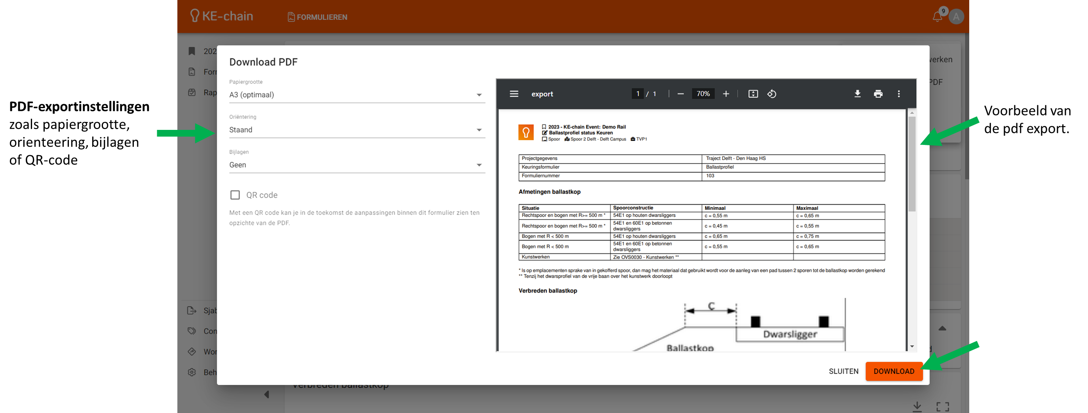Image resolution: width=1088 pixels, height=413 pixels.
Task: Open the PDF viewer more actions menu
Action: click(x=899, y=94)
